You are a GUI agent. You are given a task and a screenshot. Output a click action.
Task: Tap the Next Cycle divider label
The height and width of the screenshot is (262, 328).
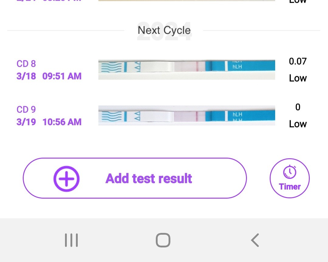164,30
